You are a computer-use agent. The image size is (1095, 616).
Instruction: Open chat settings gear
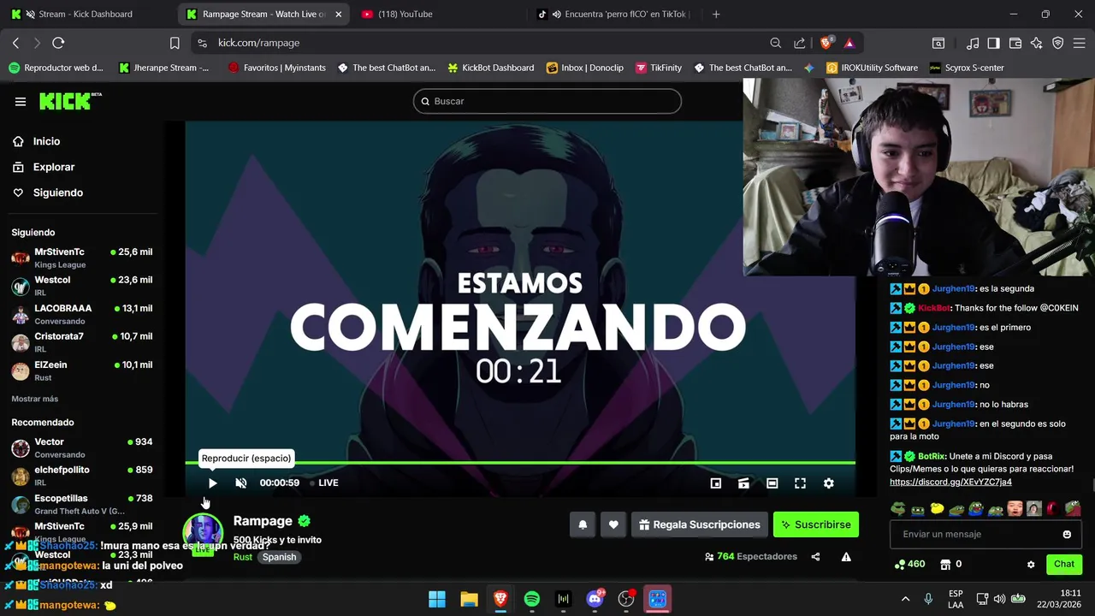pos(1031,565)
